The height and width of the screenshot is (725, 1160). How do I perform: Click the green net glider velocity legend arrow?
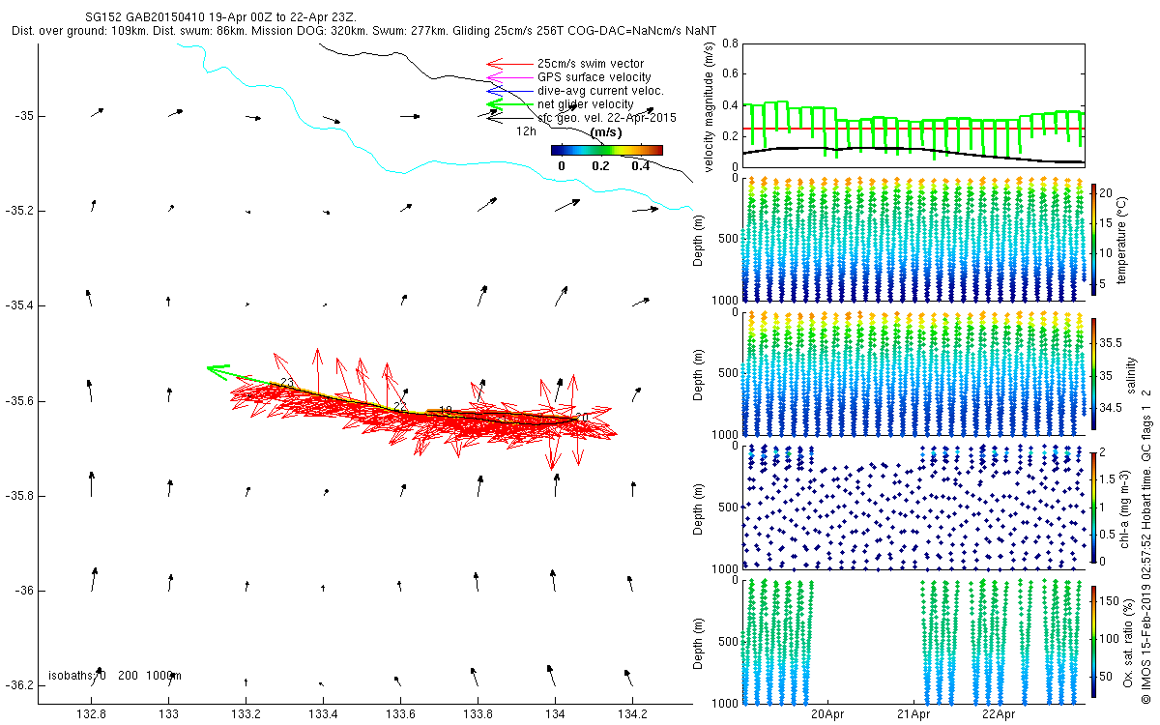pyautogui.click(x=509, y=104)
